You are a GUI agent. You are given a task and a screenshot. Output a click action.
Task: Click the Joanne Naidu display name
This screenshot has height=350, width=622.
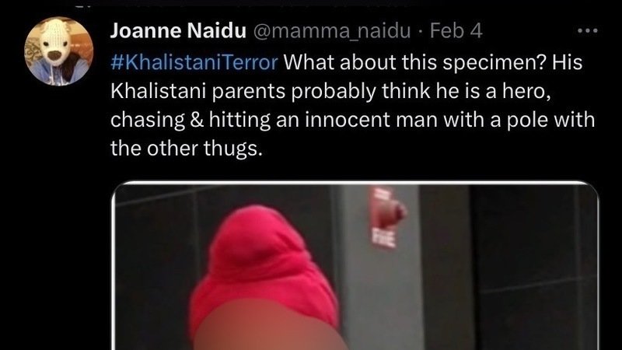coord(178,30)
